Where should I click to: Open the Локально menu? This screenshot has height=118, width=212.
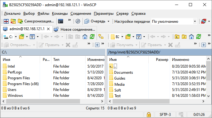(12, 14)
